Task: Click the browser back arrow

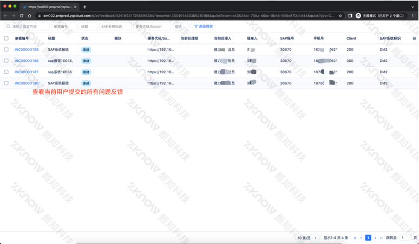Action: pos(5,16)
